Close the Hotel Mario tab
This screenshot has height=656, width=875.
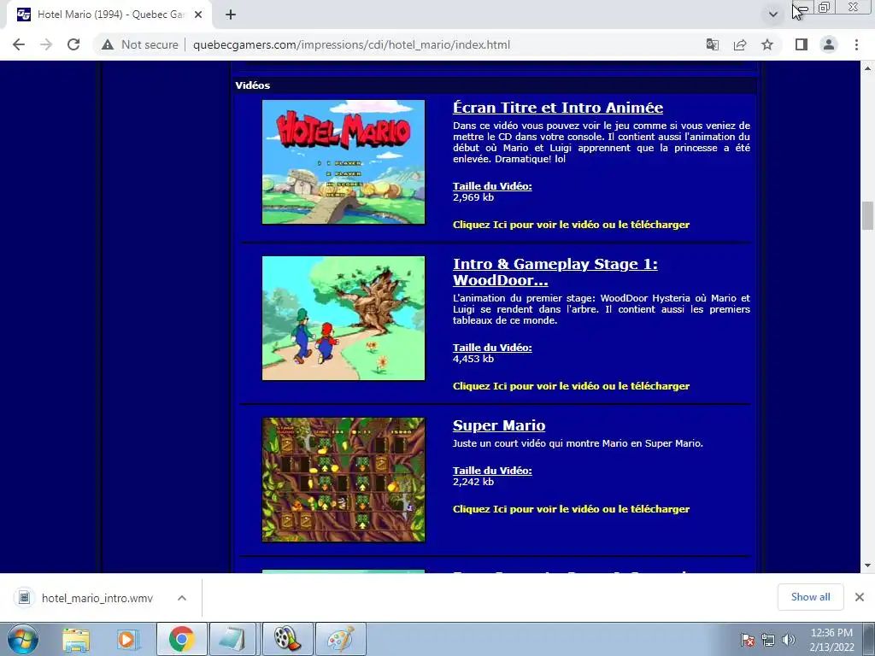pyautogui.click(x=198, y=15)
